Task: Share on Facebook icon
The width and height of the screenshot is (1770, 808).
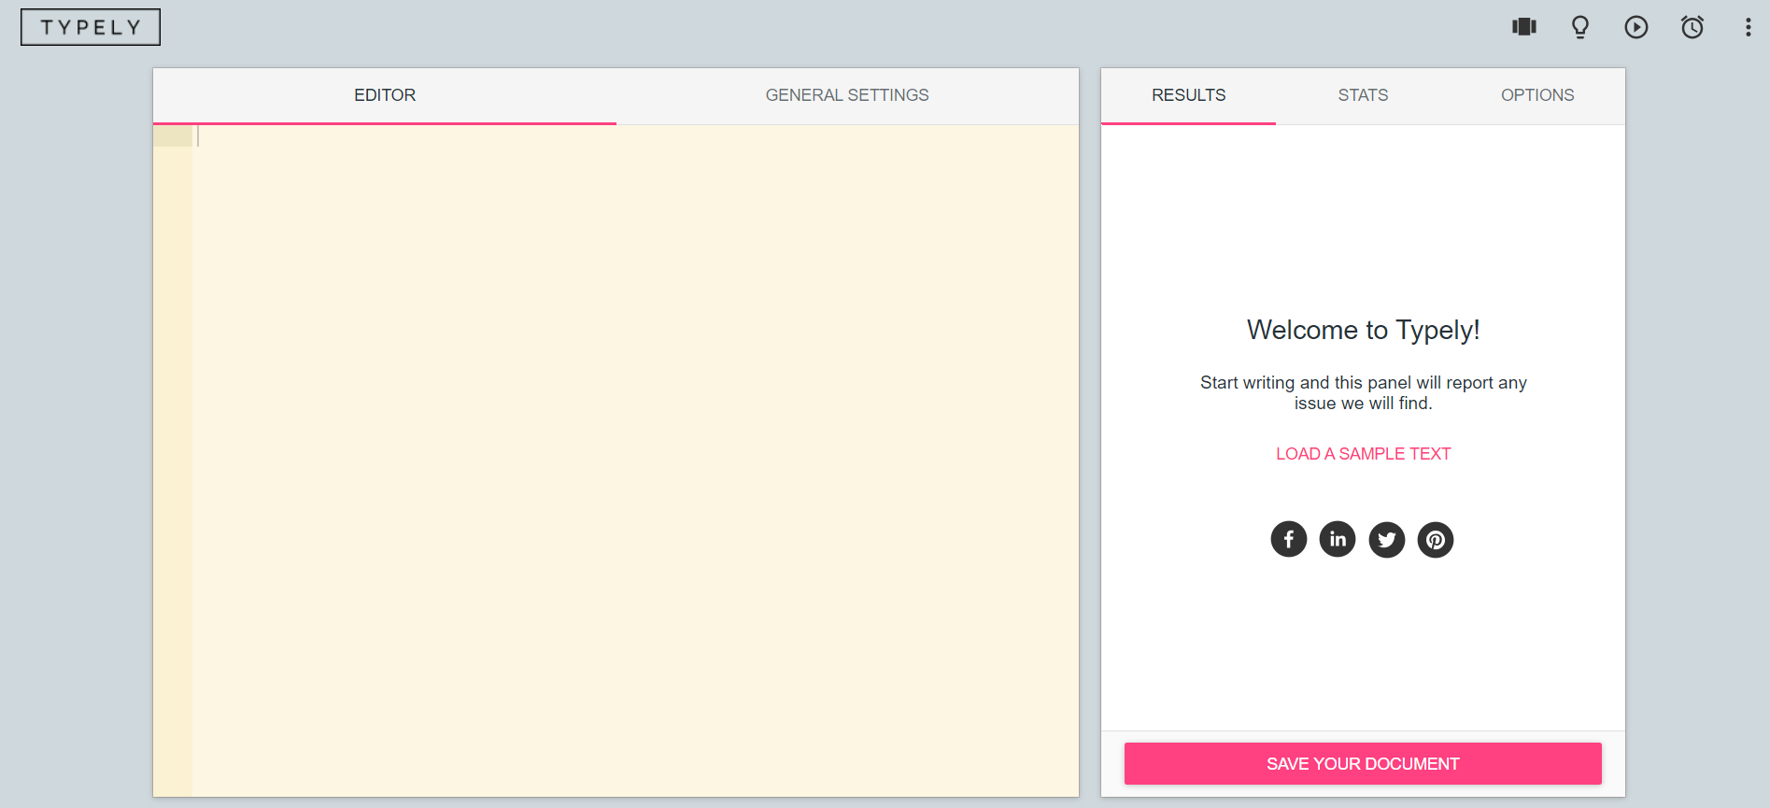Action: [x=1289, y=539]
